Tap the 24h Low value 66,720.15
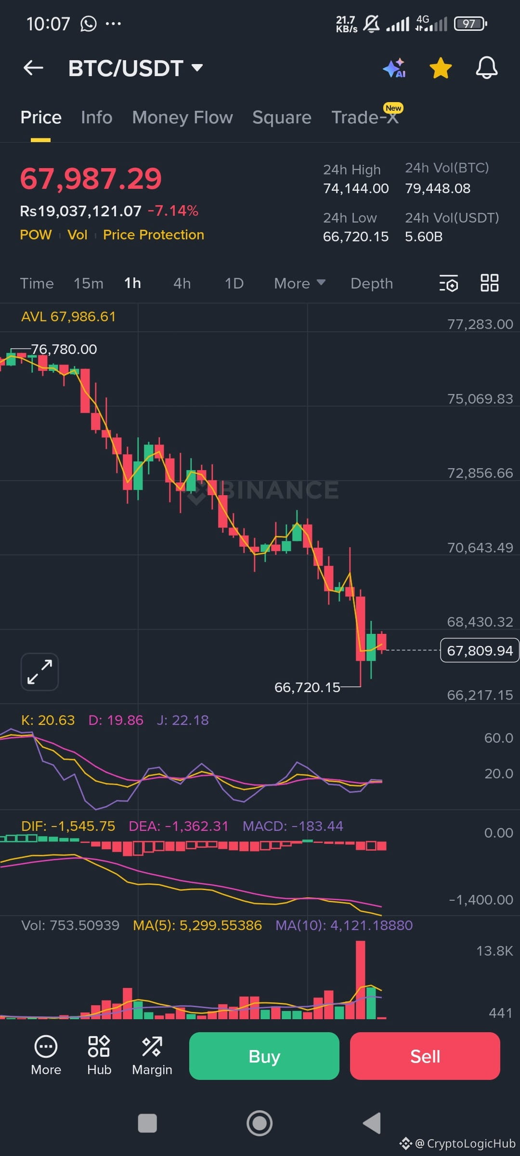Screen dimensions: 520x1156 pos(355,236)
